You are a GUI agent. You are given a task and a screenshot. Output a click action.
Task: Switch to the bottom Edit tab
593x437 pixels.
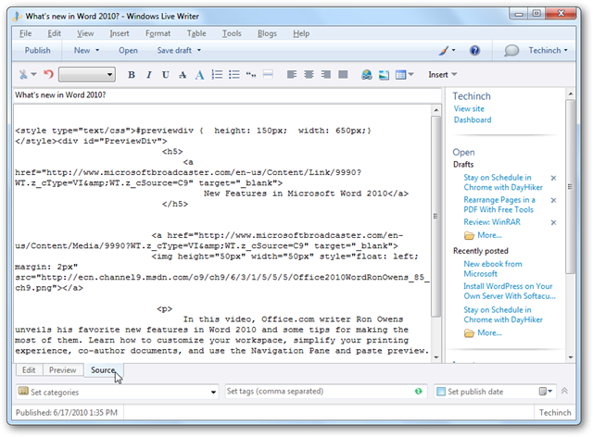click(x=29, y=370)
